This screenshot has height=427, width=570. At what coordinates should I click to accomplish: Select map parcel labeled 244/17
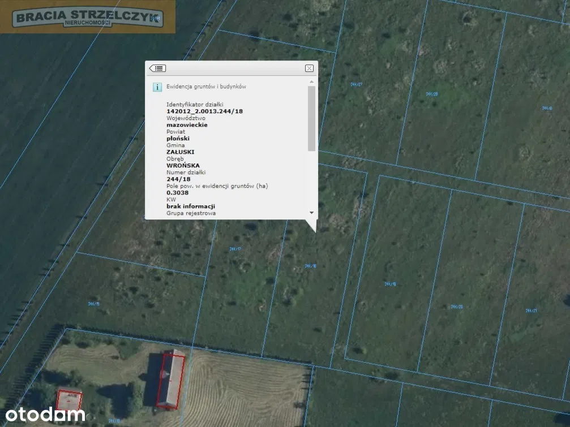coord(235,249)
